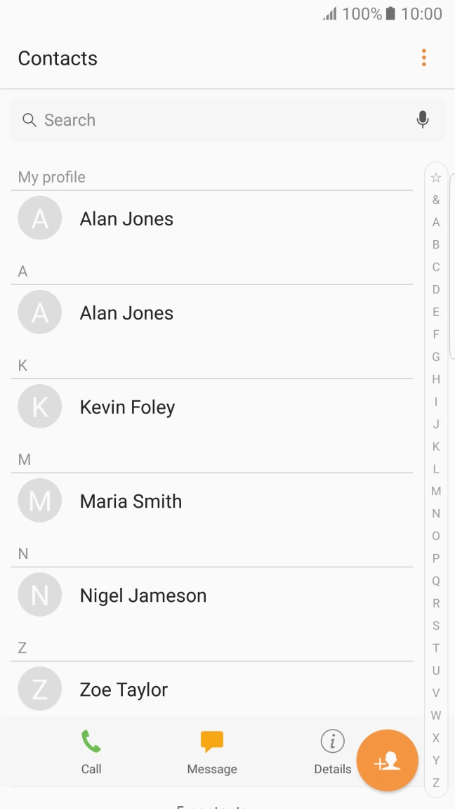Jump to letter M in index bar

pos(436,491)
